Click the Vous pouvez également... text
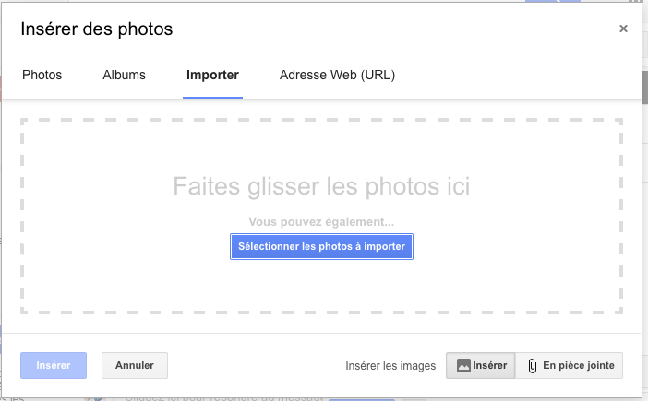The image size is (648, 401). [x=321, y=222]
